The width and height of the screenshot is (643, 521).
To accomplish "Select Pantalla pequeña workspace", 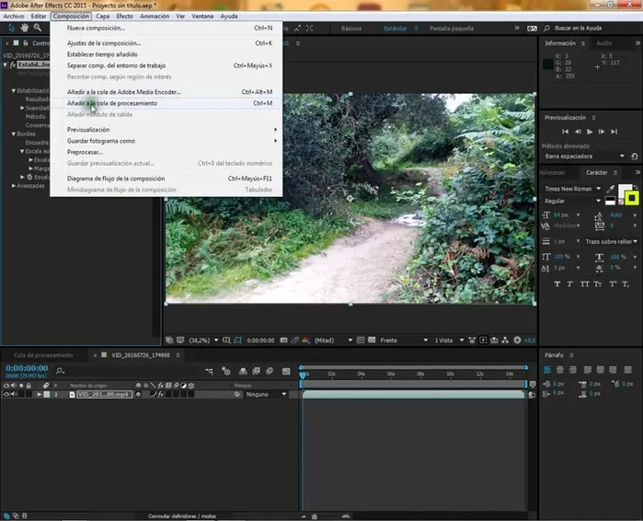I will point(452,29).
